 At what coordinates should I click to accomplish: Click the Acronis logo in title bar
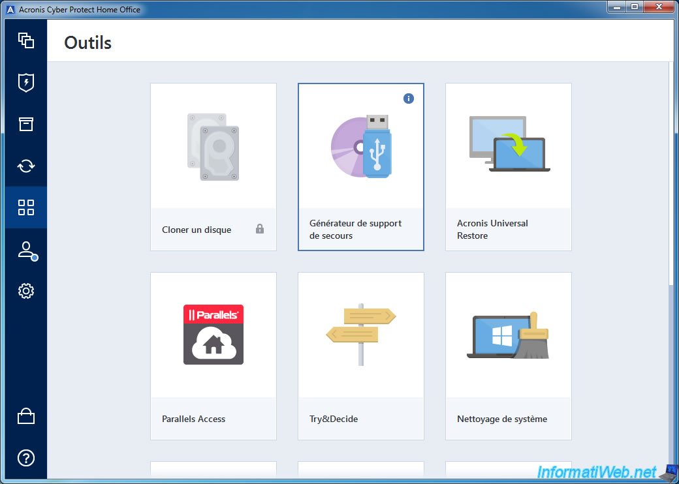pos(10,10)
